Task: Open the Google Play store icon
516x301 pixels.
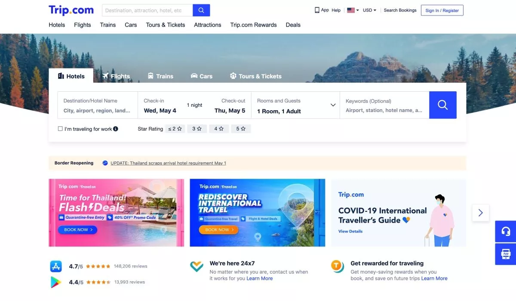Action: click(x=56, y=282)
